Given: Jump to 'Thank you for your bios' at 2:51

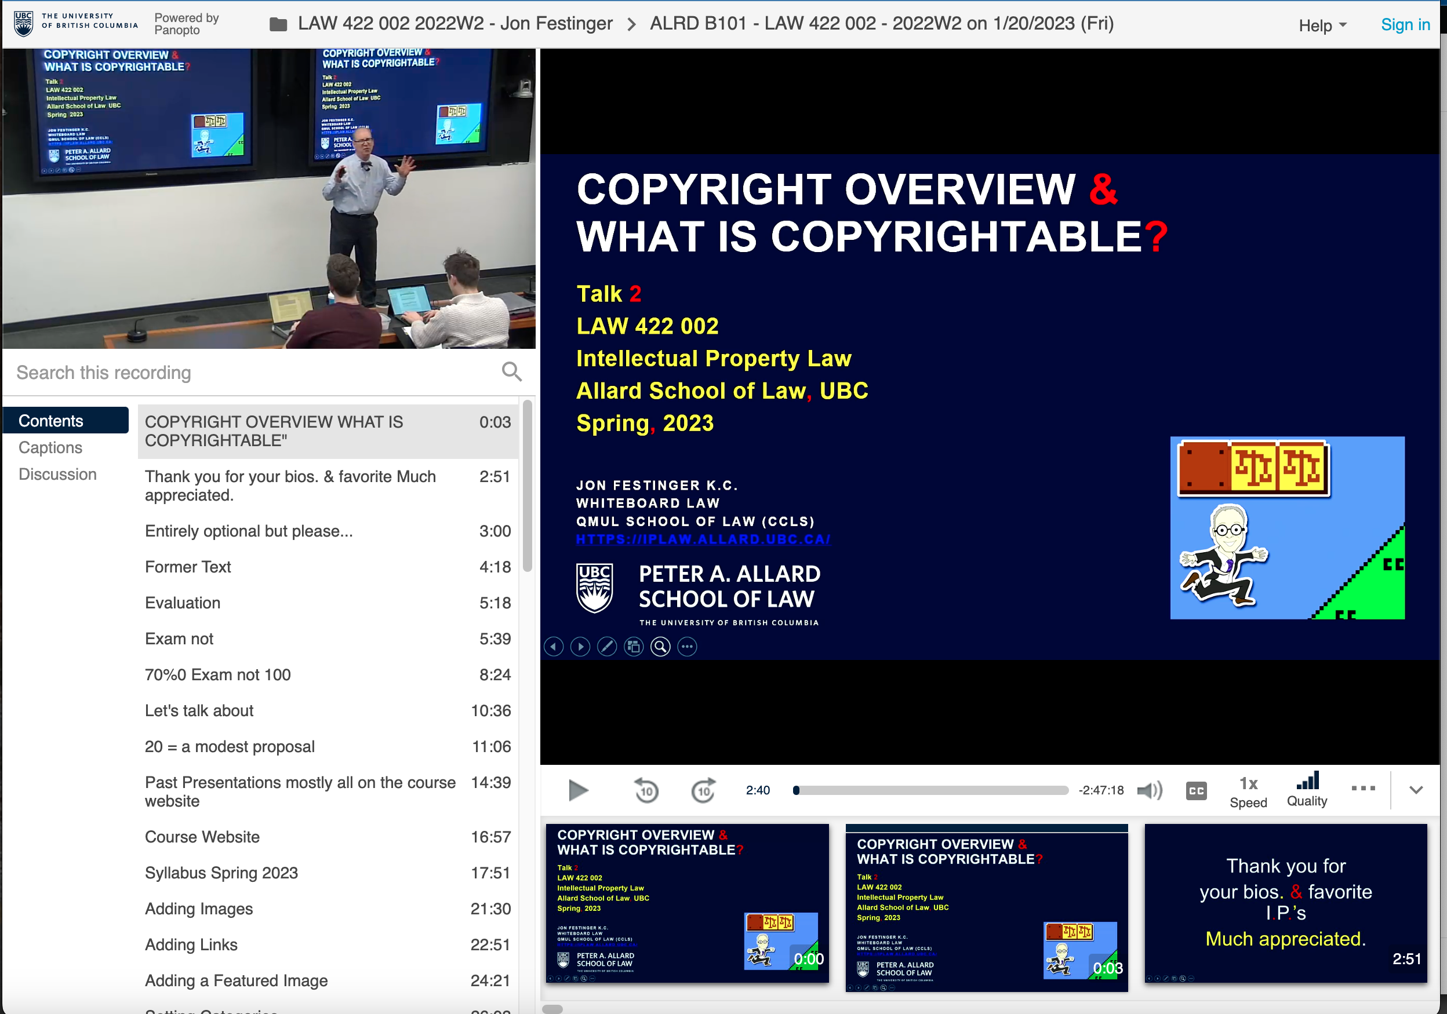Looking at the screenshot, I should pyautogui.click(x=328, y=486).
